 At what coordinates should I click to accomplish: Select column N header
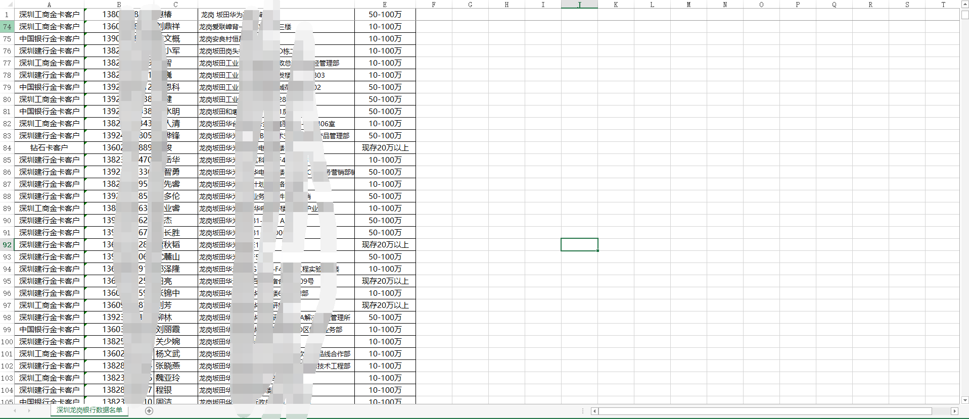point(725,4)
